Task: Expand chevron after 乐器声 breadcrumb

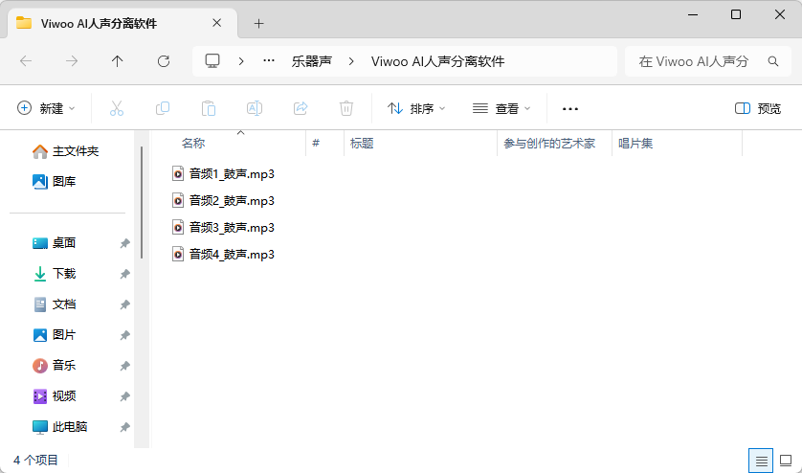Action: (x=351, y=61)
